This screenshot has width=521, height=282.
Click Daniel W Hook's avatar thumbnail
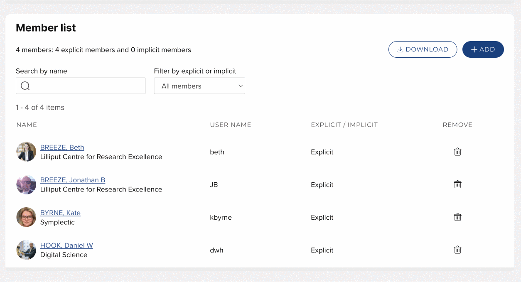[26, 250]
